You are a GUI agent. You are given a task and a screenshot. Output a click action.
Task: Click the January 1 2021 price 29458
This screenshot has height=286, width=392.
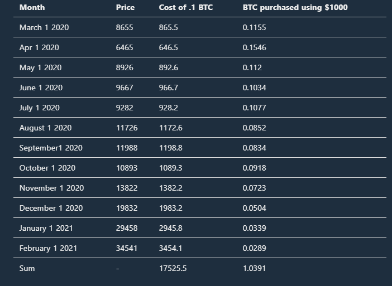(127, 229)
